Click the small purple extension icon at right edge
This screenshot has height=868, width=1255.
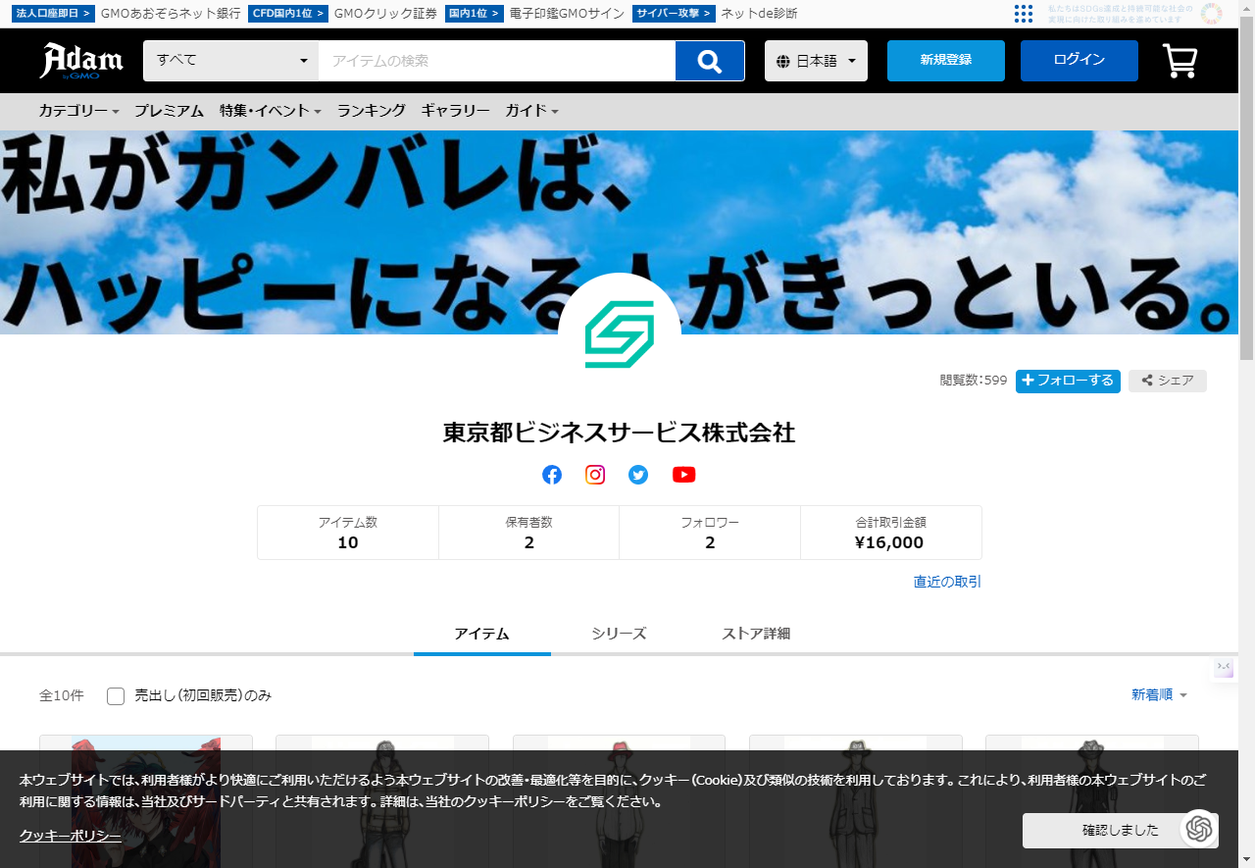[x=1224, y=668]
